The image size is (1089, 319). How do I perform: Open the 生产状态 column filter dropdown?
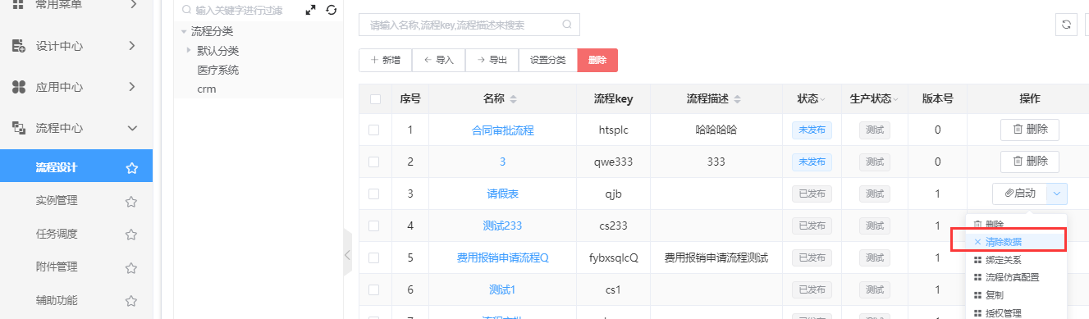pyautogui.click(x=896, y=99)
